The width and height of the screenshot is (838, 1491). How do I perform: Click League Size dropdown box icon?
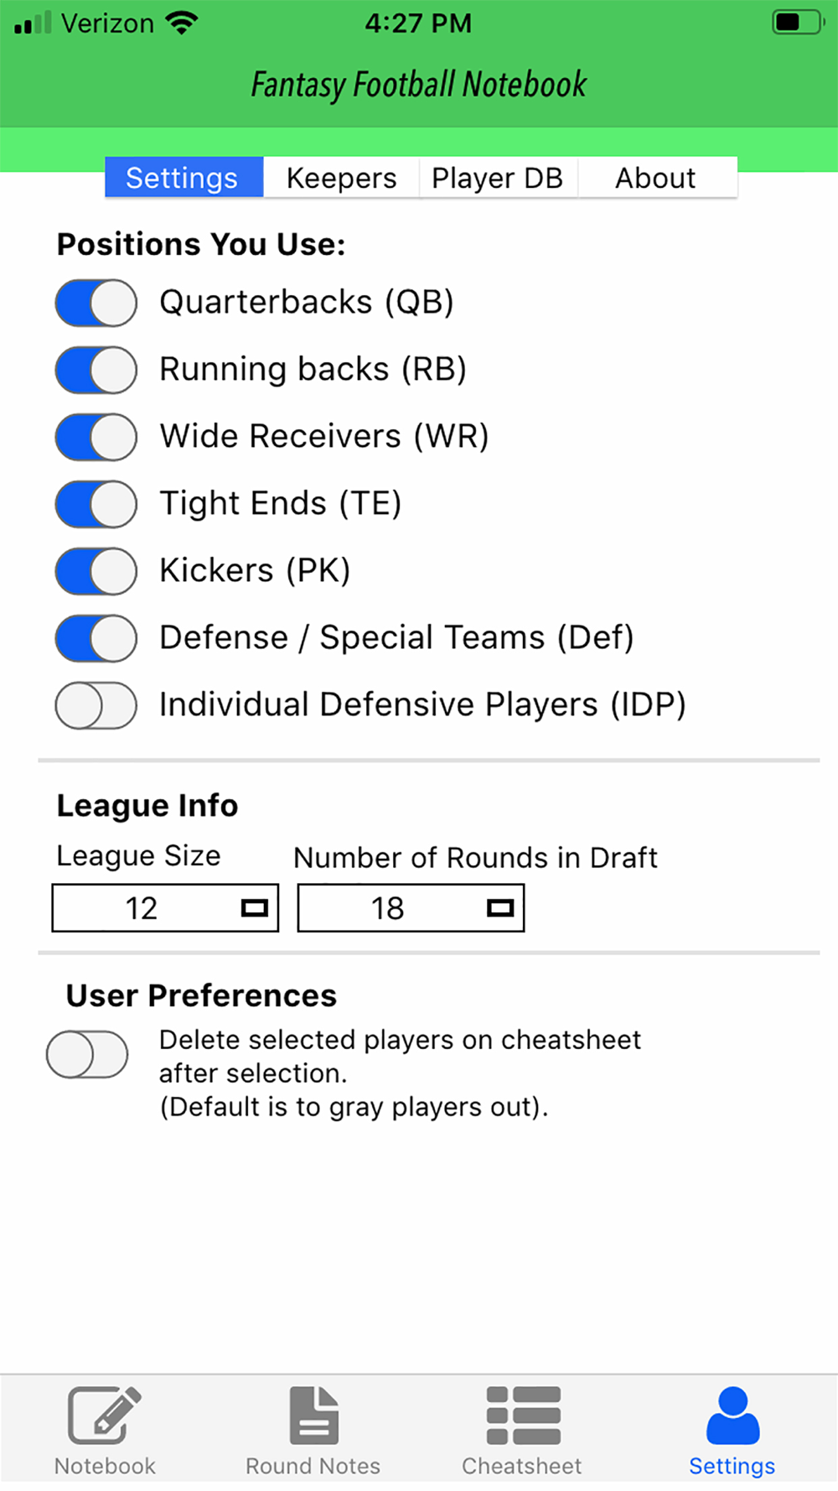254,907
